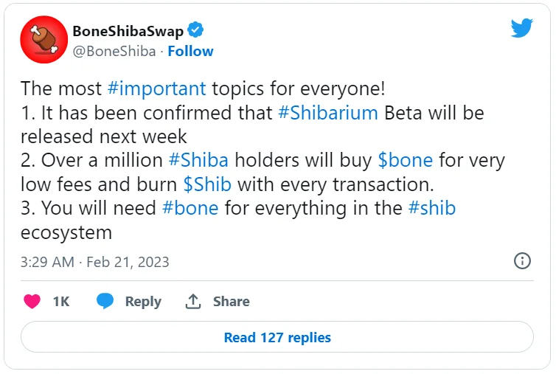Open the BoneShibaSwap display name
The height and width of the screenshot is (374, 556).
coord(128,31)
